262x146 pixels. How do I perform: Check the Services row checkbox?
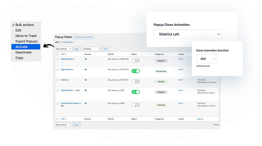[x=58, y=80]
